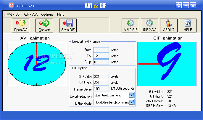Image resolution: width=203 pixels, height=120 pixels.
Task: Open the Options menu
Action: point(47,14)
